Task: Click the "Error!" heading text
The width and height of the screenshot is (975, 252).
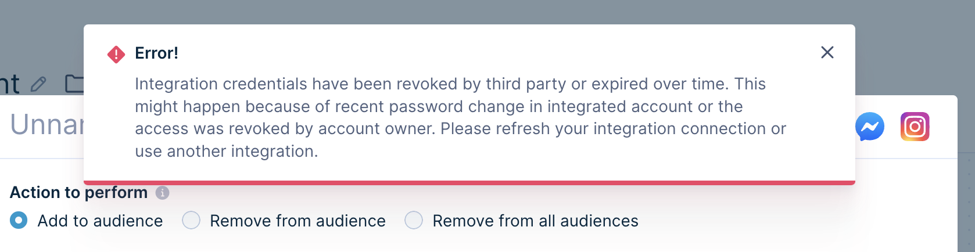Action: (x=156, y=53)
